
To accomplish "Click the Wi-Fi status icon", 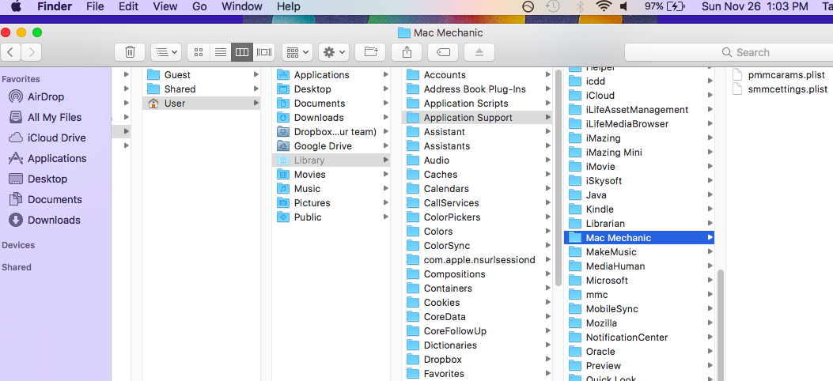I will pyautogui.click(x=604, y=7).
